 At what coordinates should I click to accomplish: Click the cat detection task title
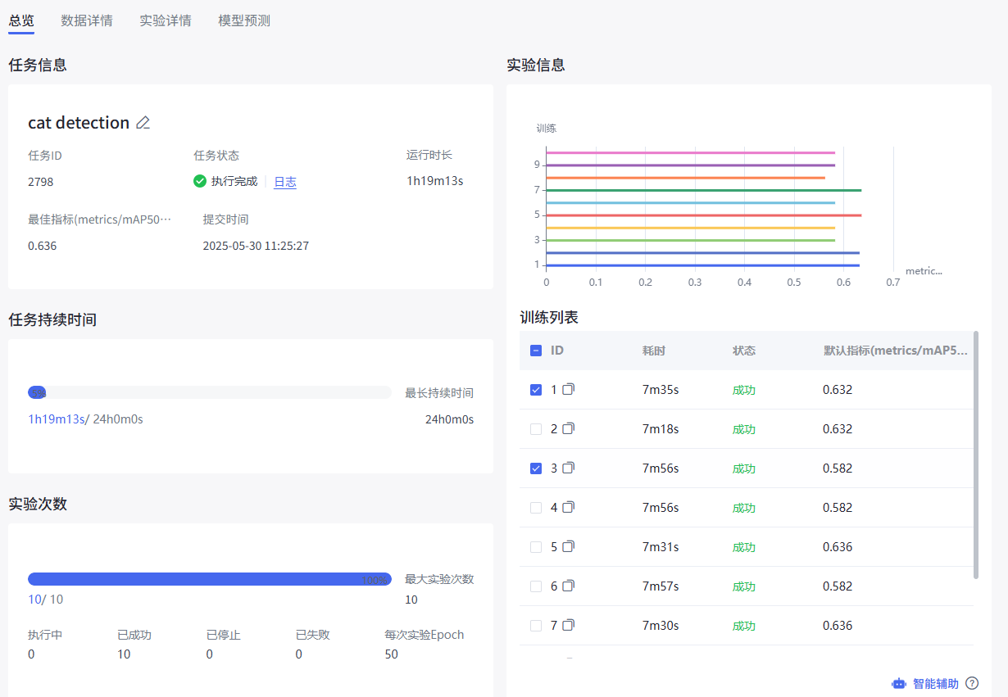79,123
